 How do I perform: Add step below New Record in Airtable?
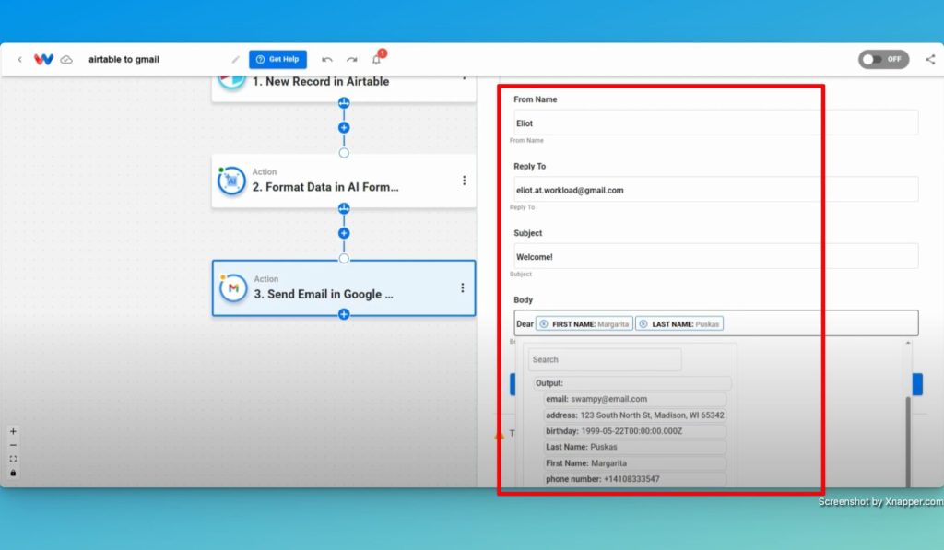(344, 127)
